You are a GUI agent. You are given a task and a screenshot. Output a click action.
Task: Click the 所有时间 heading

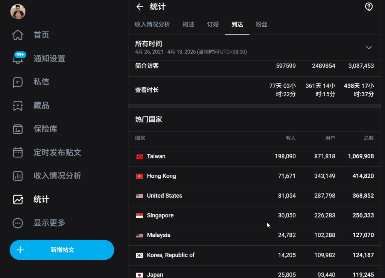(149, 44)
